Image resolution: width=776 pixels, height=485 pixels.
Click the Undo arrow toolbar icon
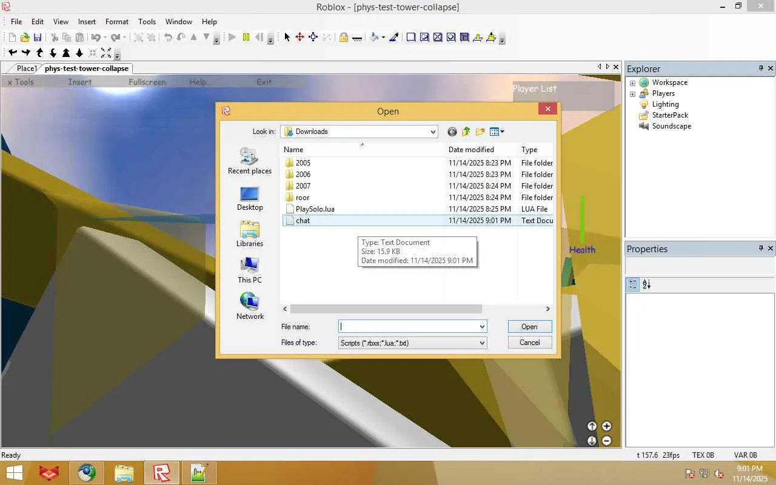tap(96, 38)
